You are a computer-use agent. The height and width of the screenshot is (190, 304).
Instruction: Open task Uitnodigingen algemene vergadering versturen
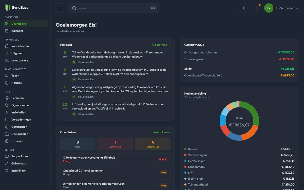(x=115, y=185)
